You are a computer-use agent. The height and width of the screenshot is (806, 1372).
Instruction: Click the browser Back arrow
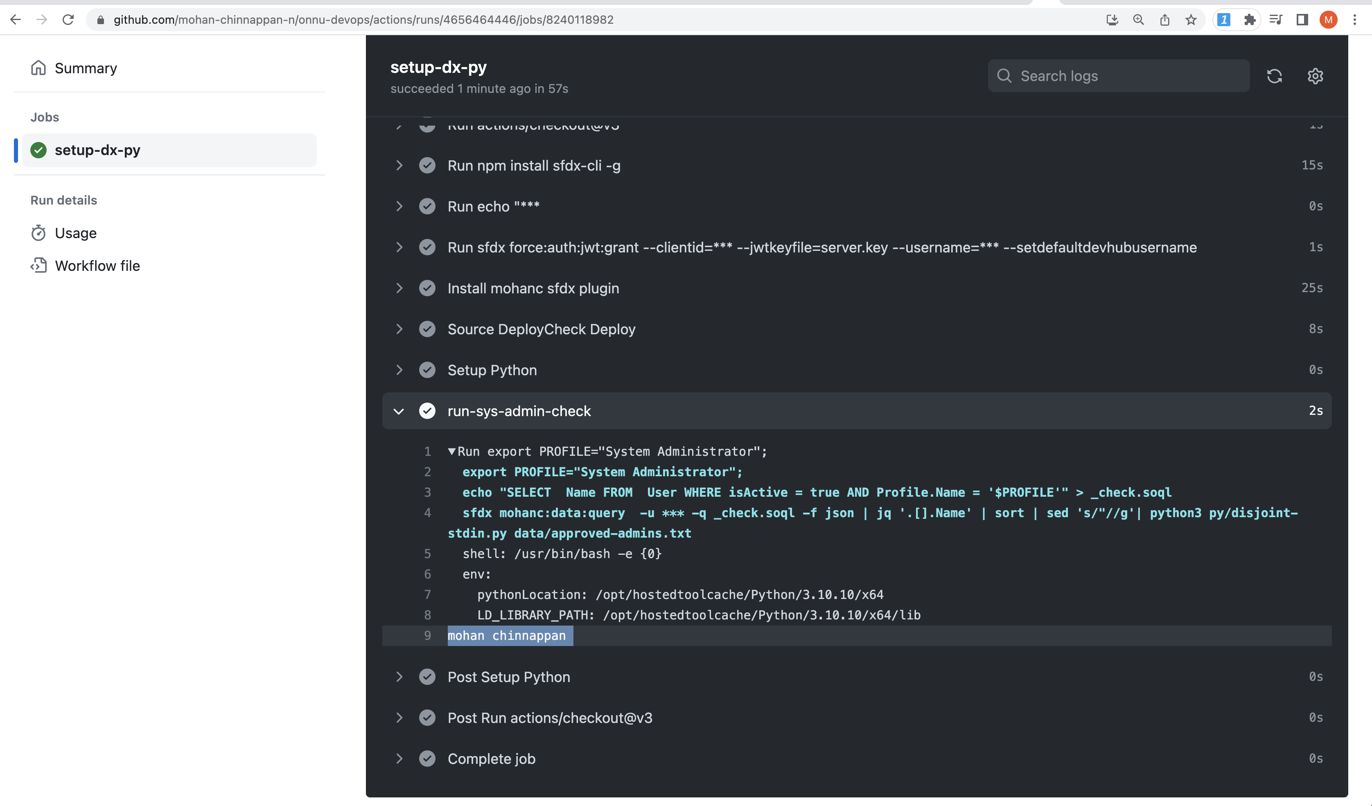point(15,20)
